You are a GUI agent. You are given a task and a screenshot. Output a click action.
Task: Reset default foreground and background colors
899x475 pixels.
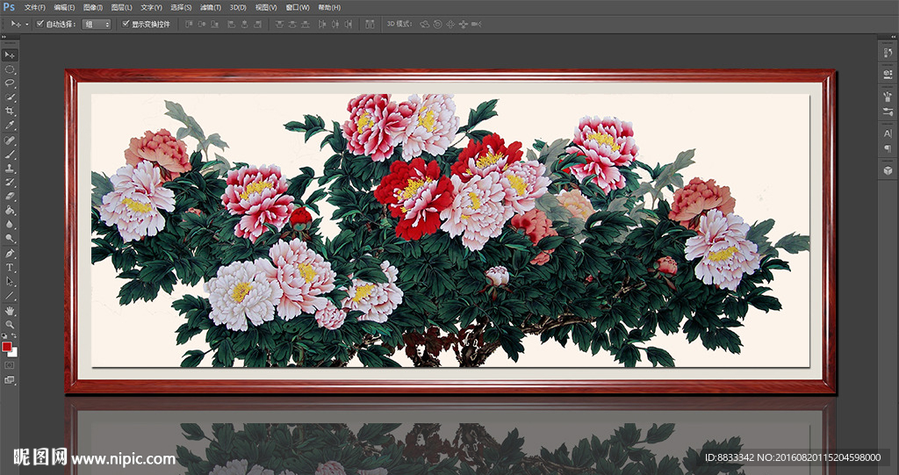[x=5, y=336]
